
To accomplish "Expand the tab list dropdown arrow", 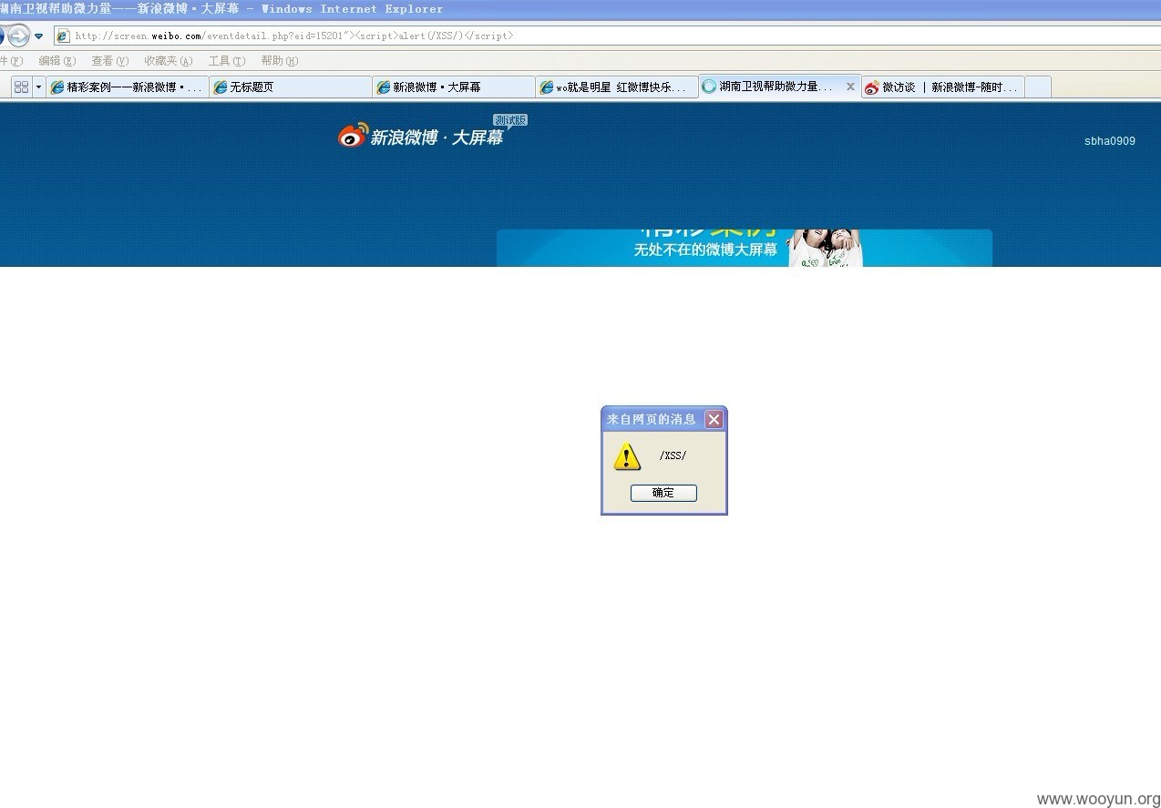I will tap(38, 87).
